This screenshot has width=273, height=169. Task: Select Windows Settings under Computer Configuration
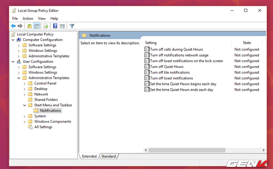pos(43,51)
